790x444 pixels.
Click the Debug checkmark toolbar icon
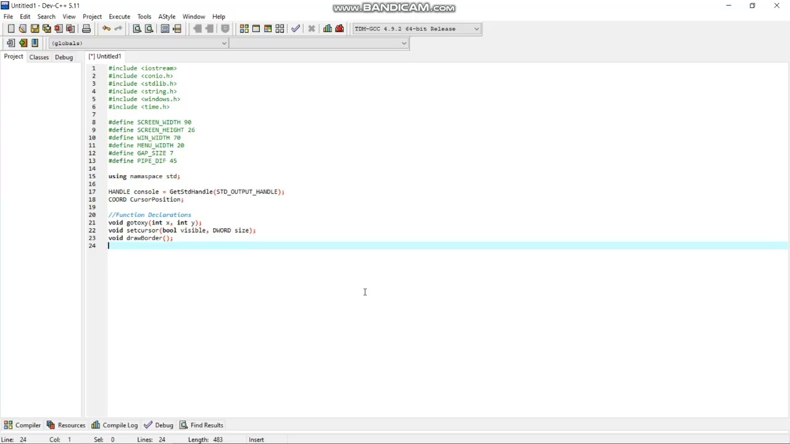(x=296, y=29)
